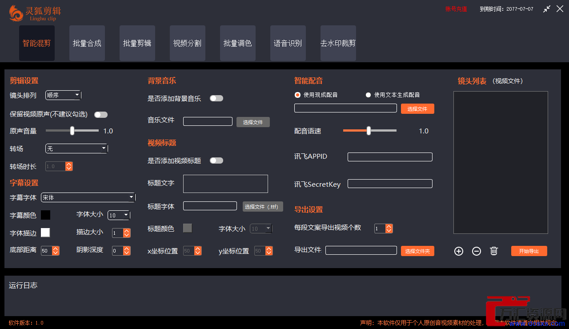Switch to the 批量合成 tab
Screen dimensions: 569x329
(x=87, y=43)
